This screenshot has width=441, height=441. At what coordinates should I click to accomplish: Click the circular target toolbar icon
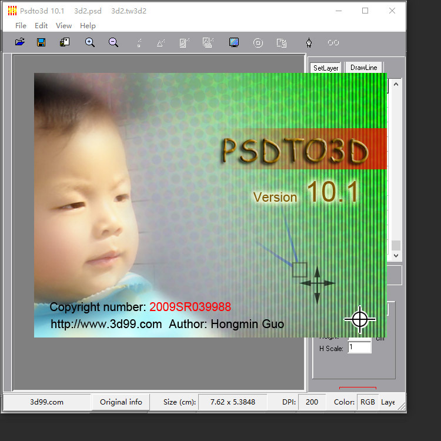[x=258, y=42]
